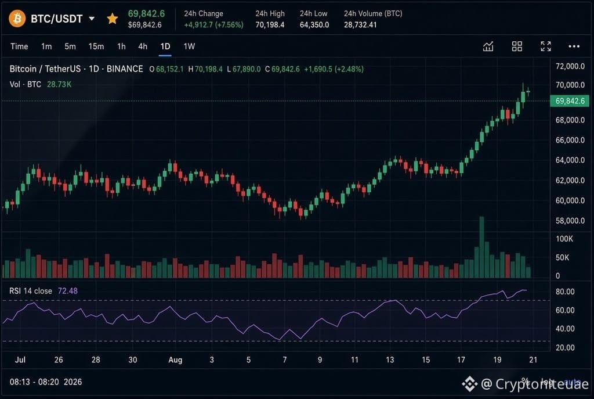Switch to the Time chart view
The width and height of the screenshot is (594, 399).
pos(19,46)
